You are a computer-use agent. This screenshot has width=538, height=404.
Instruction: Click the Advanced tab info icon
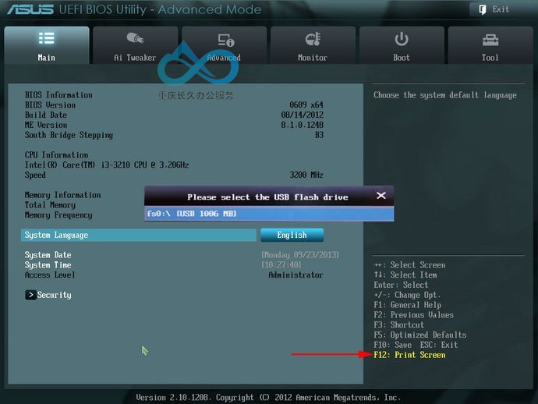click(x=226, y=40)
